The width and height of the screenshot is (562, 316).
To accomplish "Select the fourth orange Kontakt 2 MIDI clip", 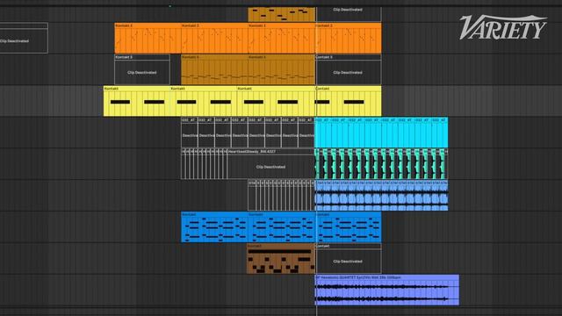I will (349, 39).
